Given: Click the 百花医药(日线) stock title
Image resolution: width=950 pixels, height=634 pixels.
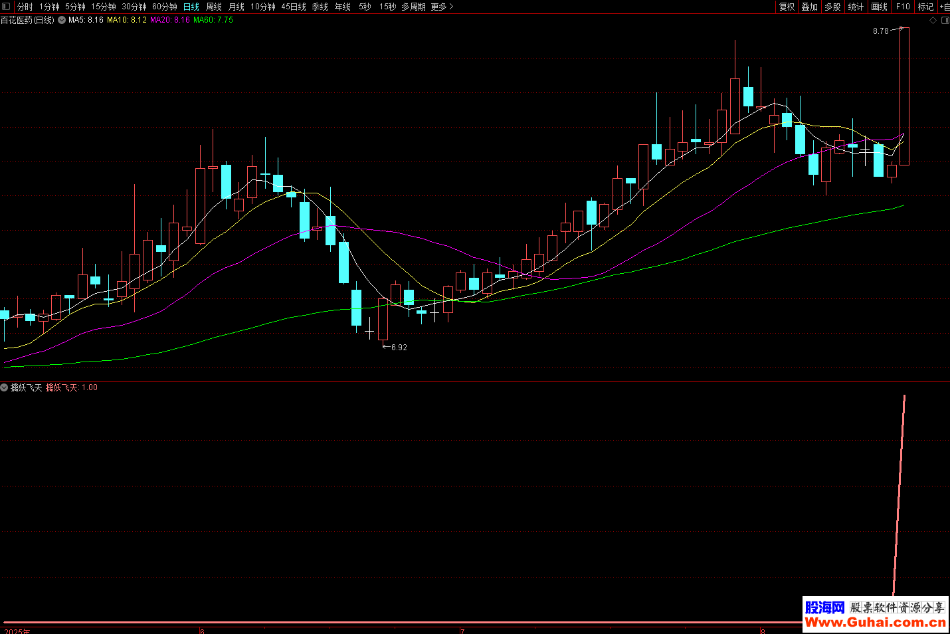Looking at the screenshot, I should [x=28, y=20].
